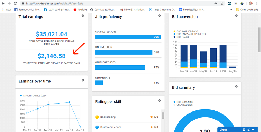This screenshot has width=261, height=132.
Task: Show info for Bid summary card
Action: click(236, 86)
